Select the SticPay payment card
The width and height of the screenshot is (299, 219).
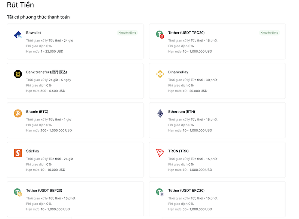point(75,160)
